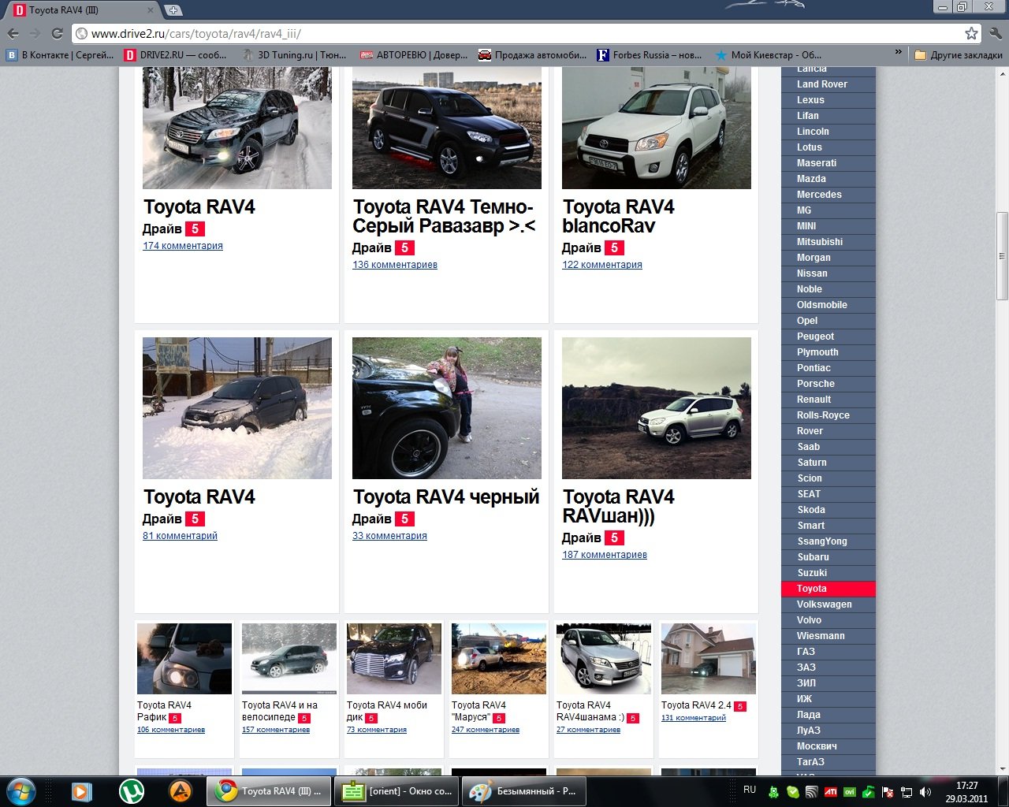Show hidden bookmarks with the double chevron

pos(899,54)
